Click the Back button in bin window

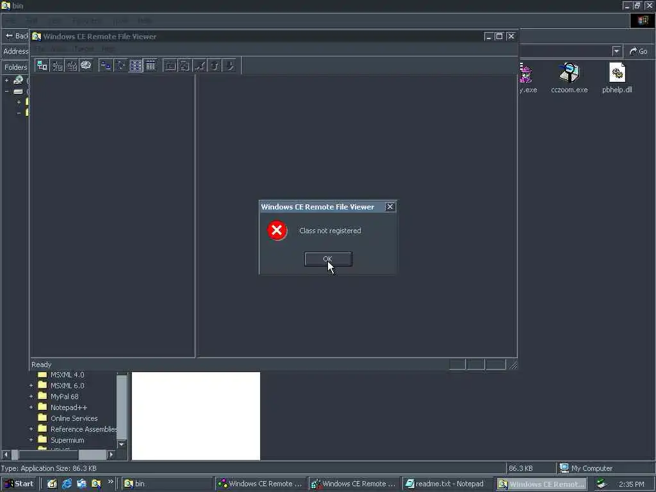click(x=16, y=36)
